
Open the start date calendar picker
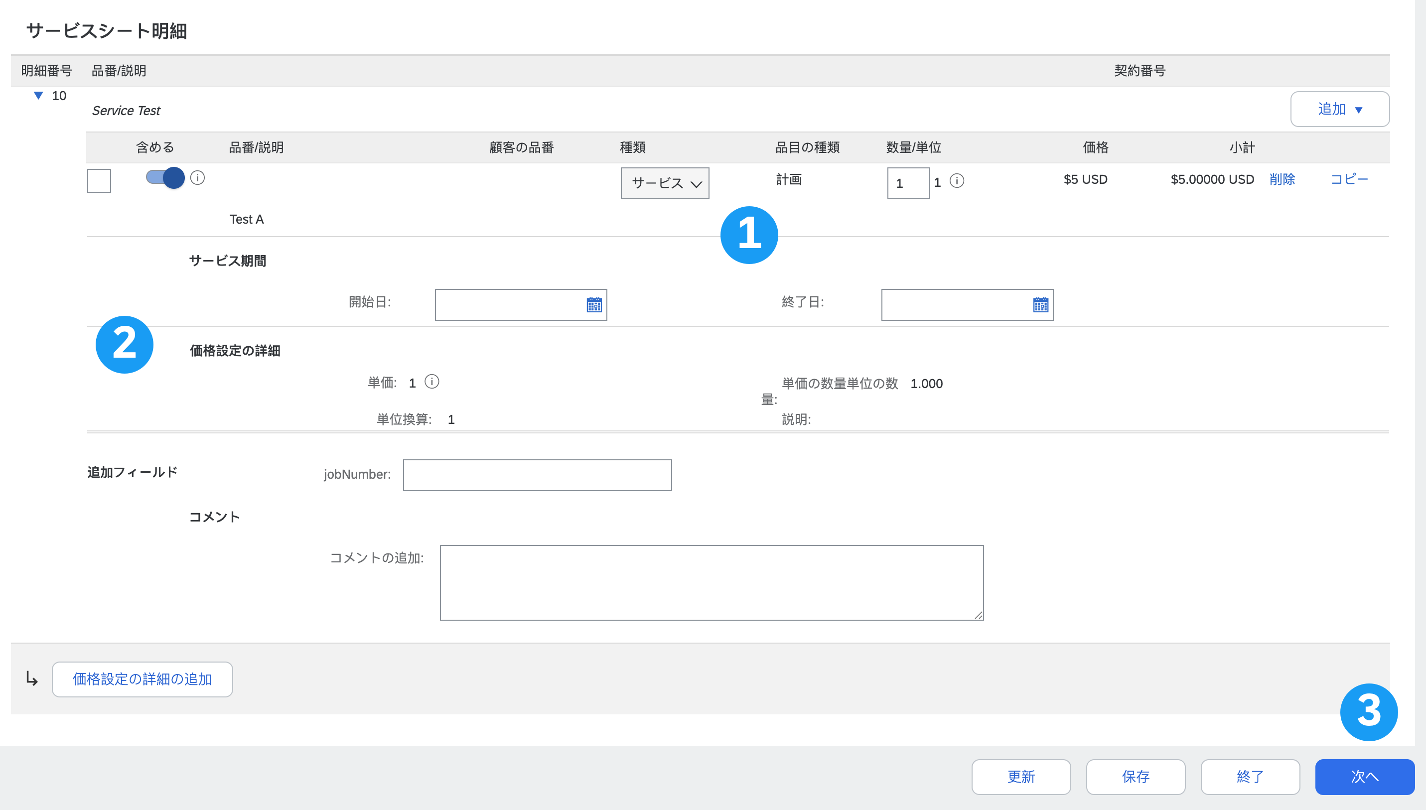(x=593, y=305)
